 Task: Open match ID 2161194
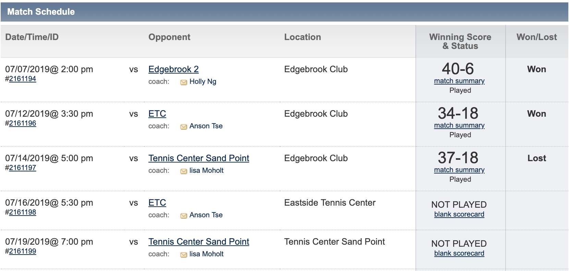click(x=23, y=79)
